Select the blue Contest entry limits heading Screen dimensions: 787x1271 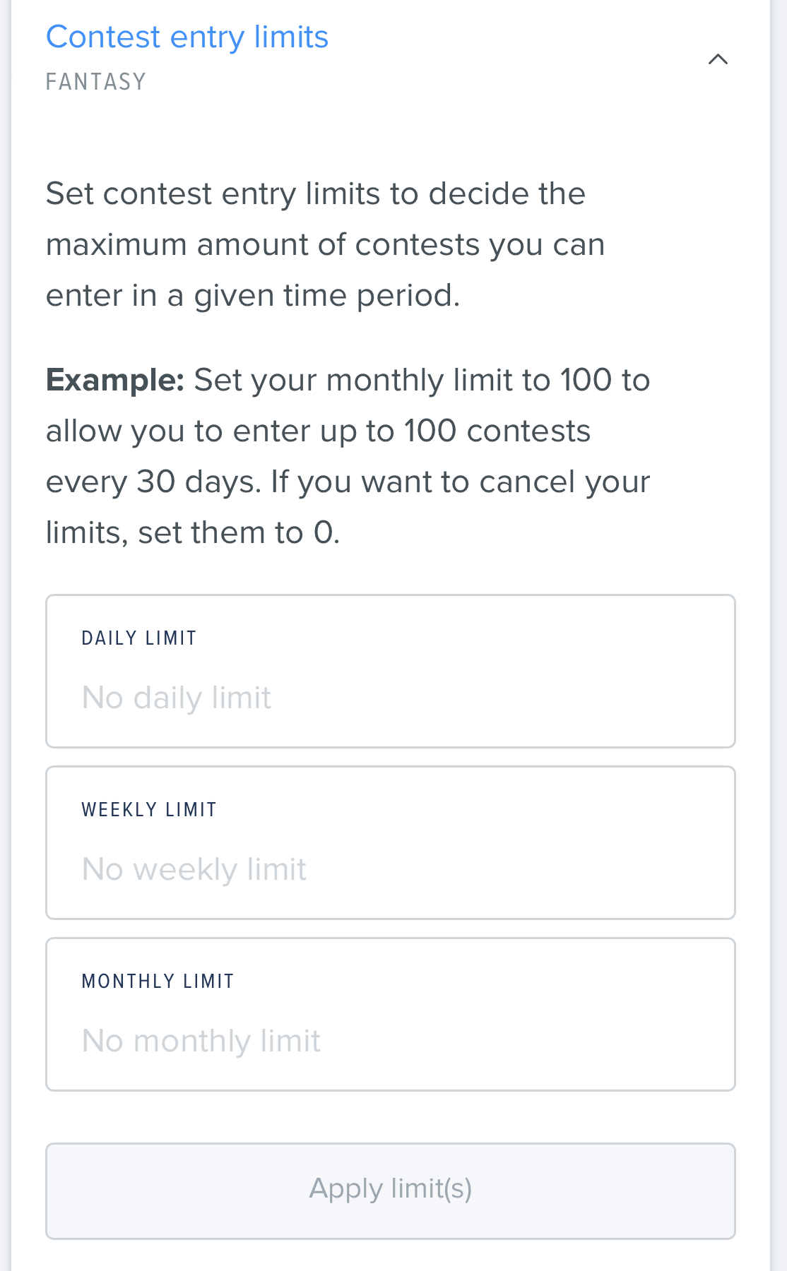(187, 37)
